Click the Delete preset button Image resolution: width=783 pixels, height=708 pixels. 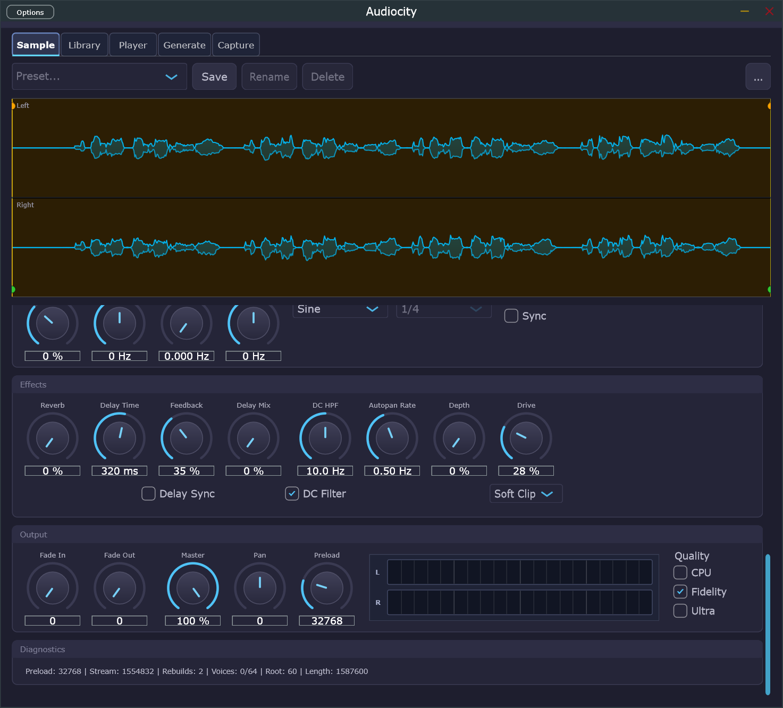(x=327, y=77)
